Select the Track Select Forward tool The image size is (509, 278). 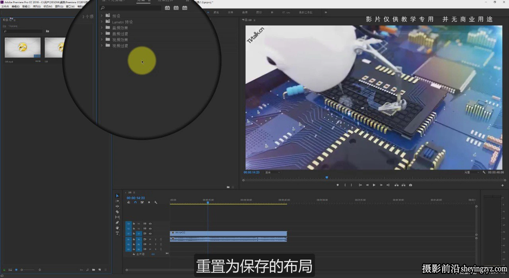[x=117, y=201]
